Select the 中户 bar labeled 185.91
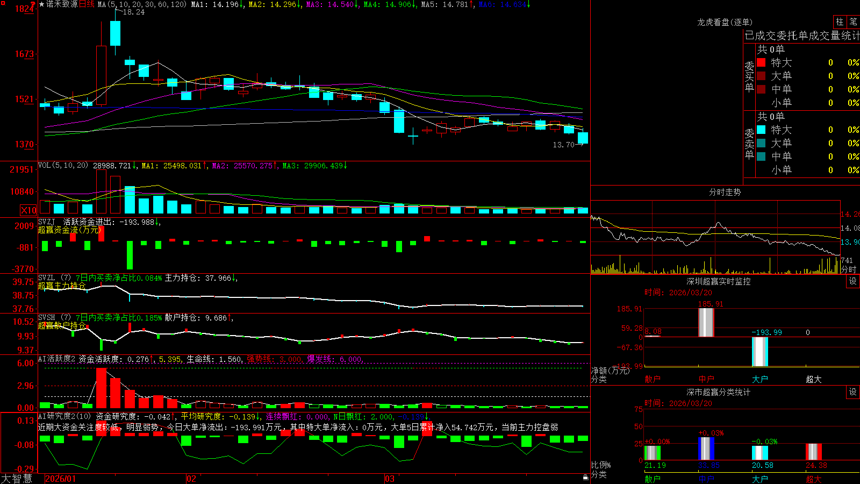 point(706,323)
